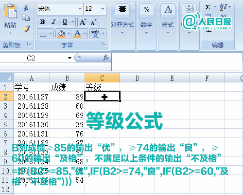Increase font size with large A icon
Image resolution: width=243 pixels, height=195 pixels.
pyautogui.click(x=83, y=22)
